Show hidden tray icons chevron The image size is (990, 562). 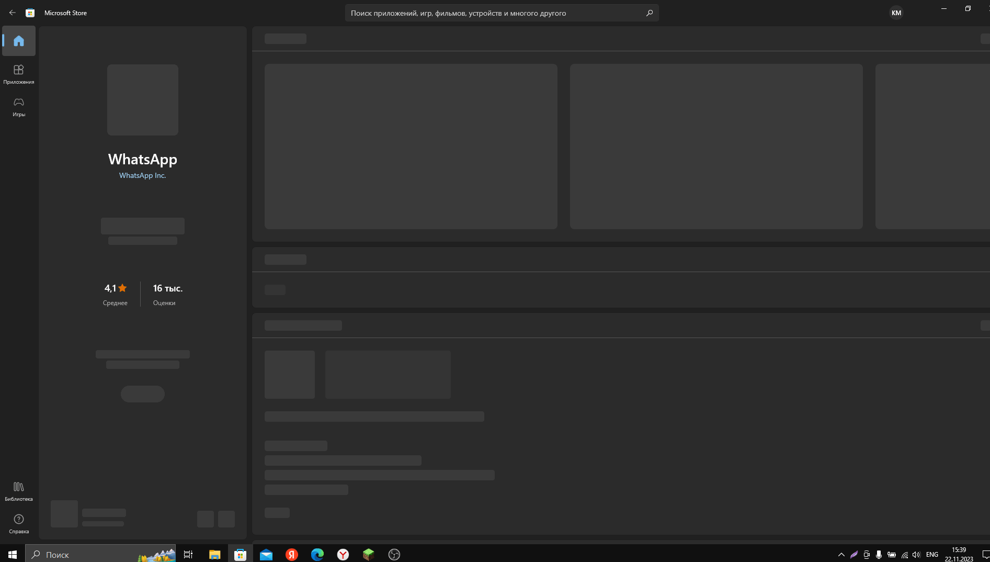841,554
